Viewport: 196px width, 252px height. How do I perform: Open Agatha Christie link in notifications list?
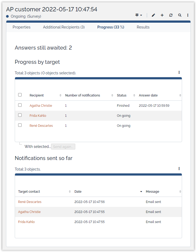(29, 212)
